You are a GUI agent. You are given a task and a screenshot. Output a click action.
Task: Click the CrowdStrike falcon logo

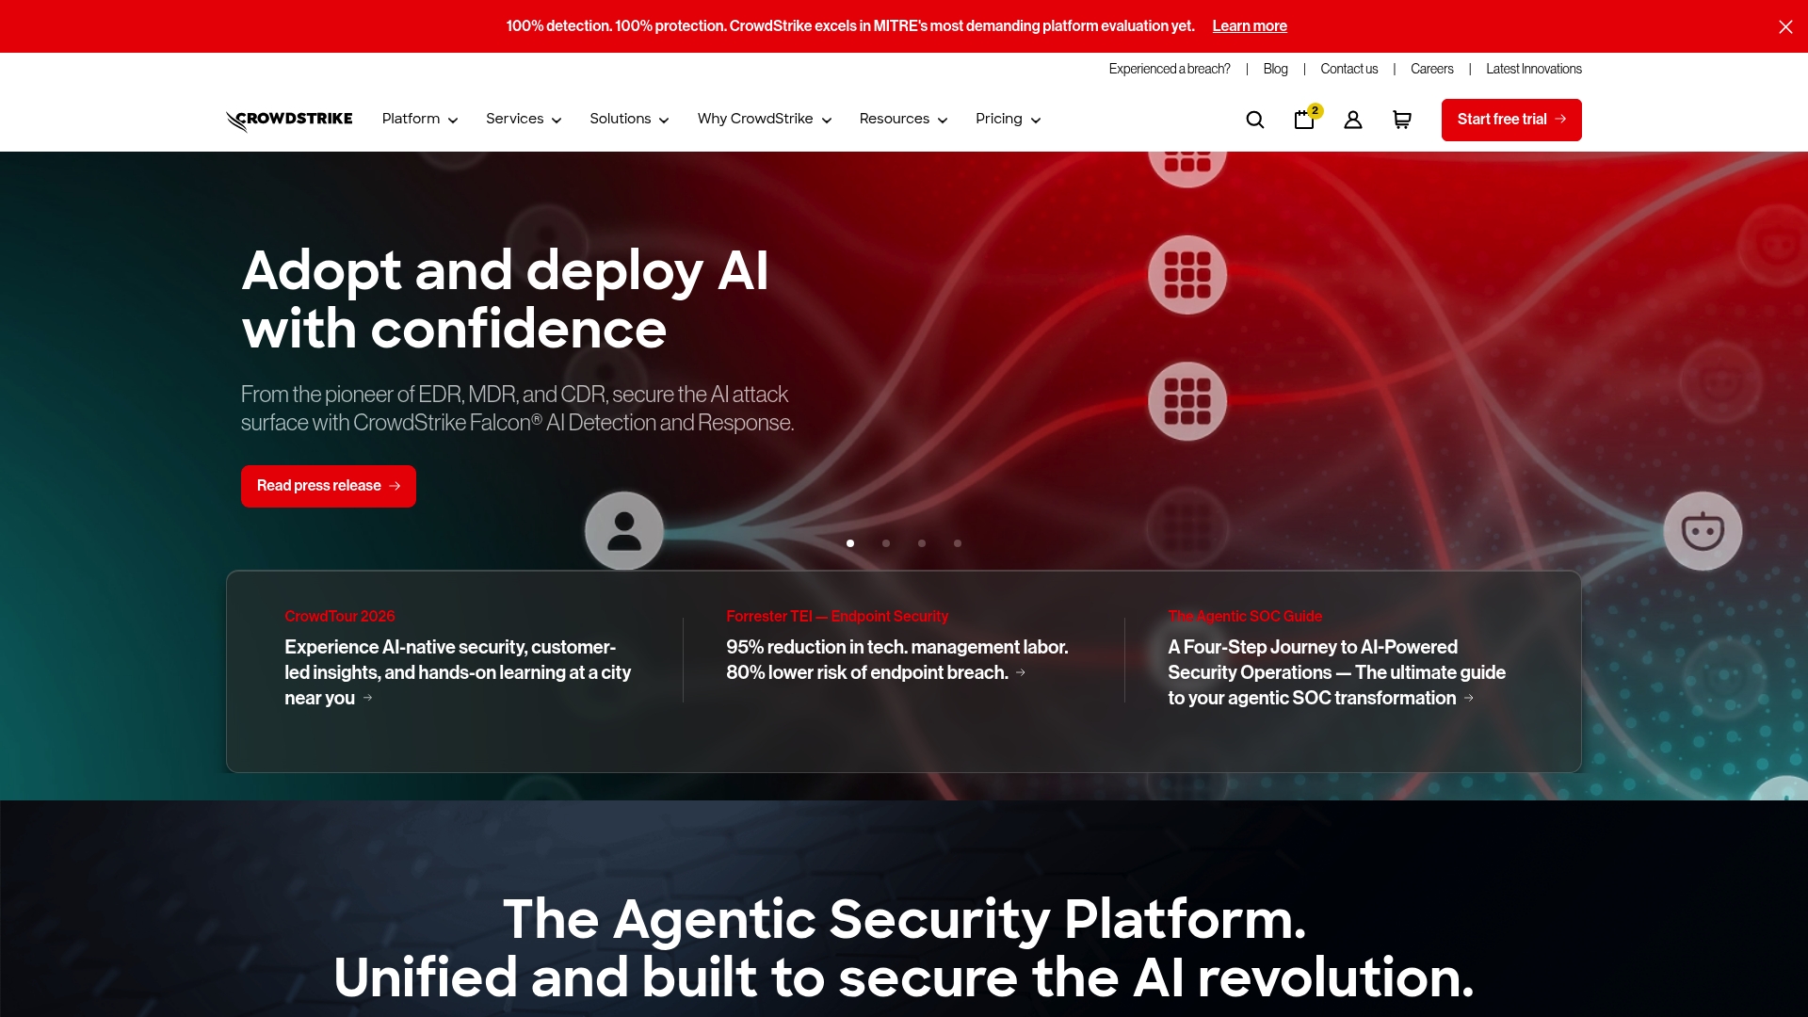[289, 120]
